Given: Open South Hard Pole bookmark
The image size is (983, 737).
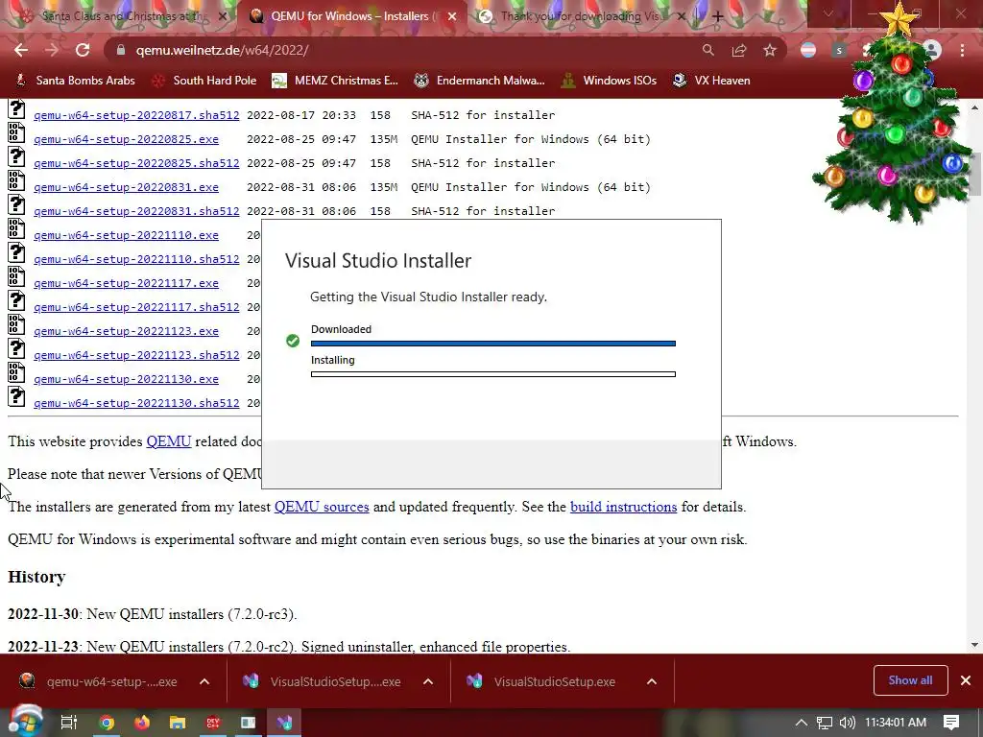Looking at the screenshot, I should tap(204, 81).
